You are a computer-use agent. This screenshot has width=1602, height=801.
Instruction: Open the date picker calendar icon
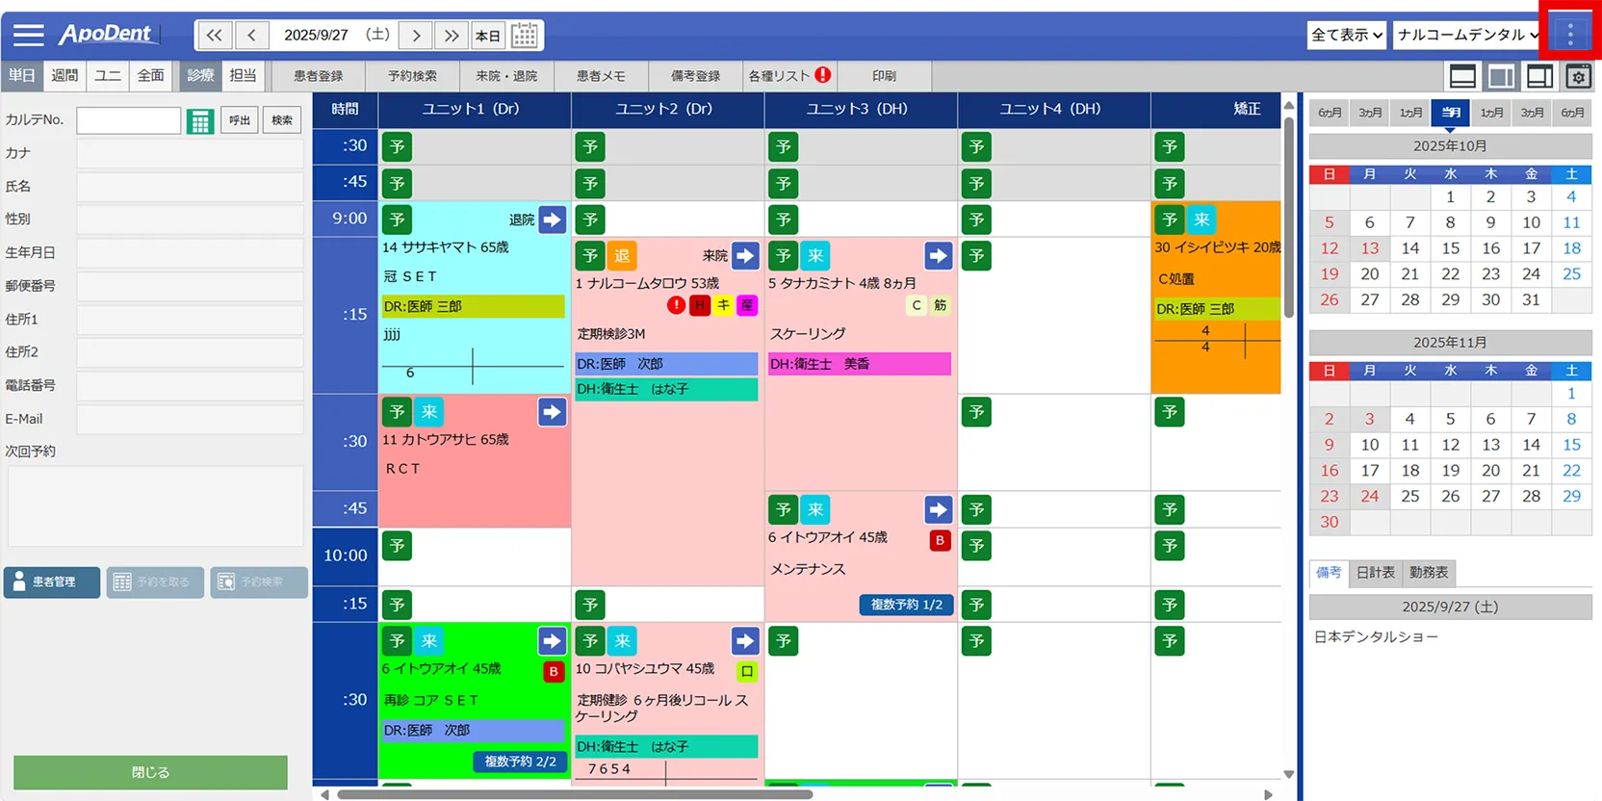525,36
